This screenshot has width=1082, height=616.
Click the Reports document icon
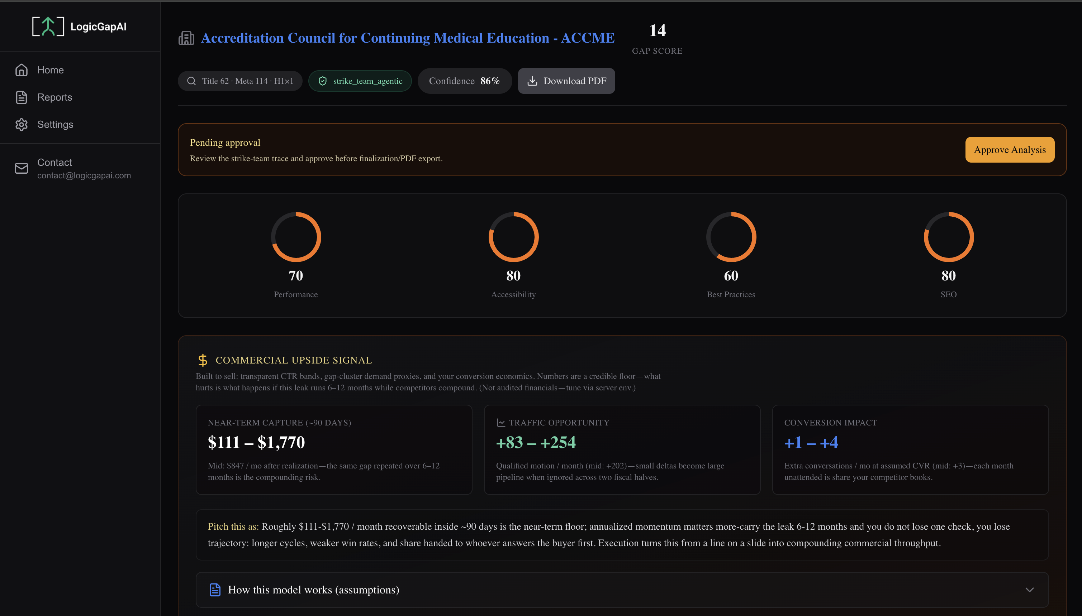click(22, 97)
